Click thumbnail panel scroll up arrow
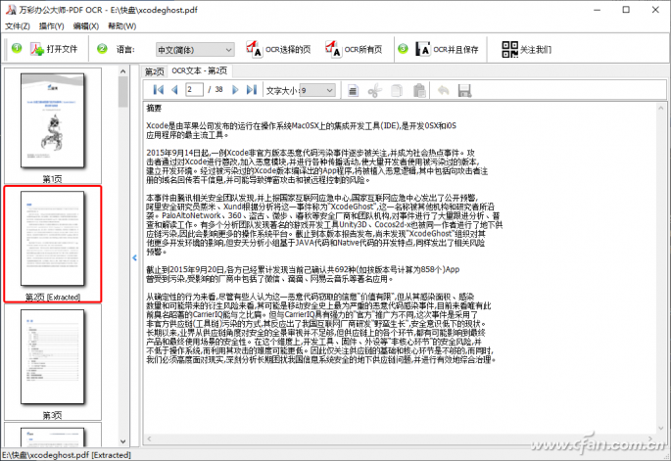Viewport: 671px width, 461px height. (122, 71)
